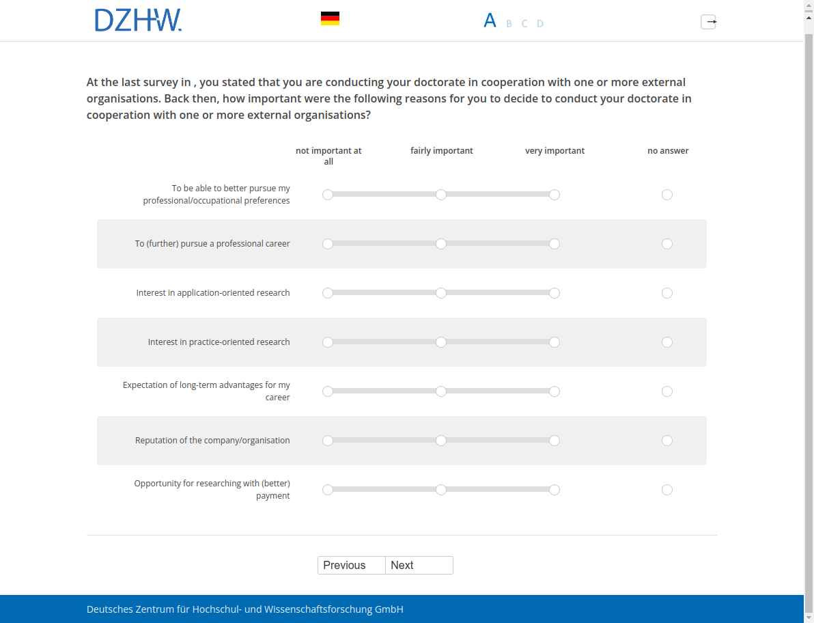Choose 'fairly important' for pursuing professional career

pos(441,244)
